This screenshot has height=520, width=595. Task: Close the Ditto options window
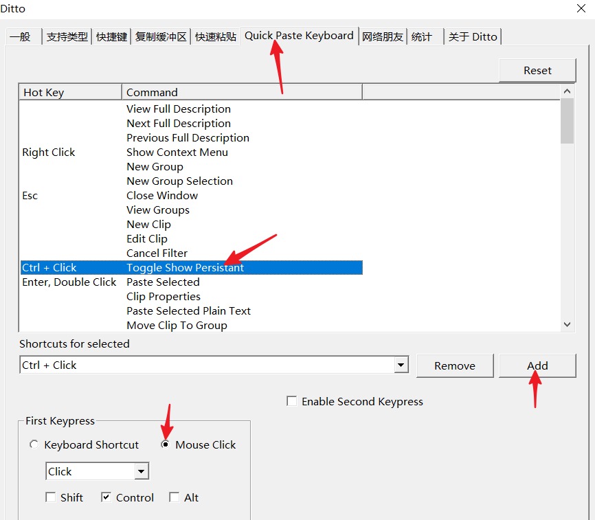580,10
